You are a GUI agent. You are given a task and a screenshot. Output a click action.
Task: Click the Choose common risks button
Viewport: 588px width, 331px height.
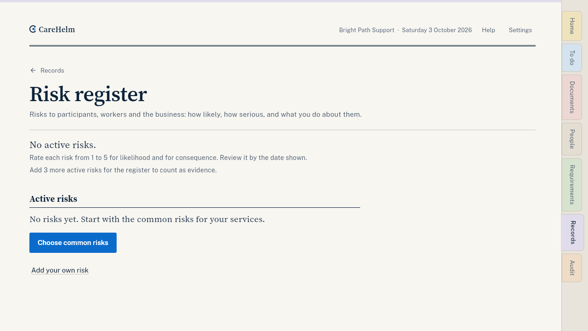point(73,243)
